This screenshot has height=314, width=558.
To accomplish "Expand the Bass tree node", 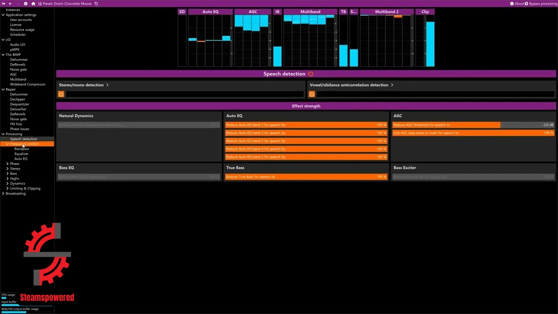I will 7,174.
